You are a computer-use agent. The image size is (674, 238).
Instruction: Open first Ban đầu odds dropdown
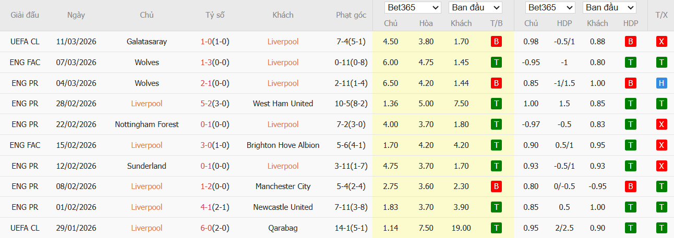475,8
